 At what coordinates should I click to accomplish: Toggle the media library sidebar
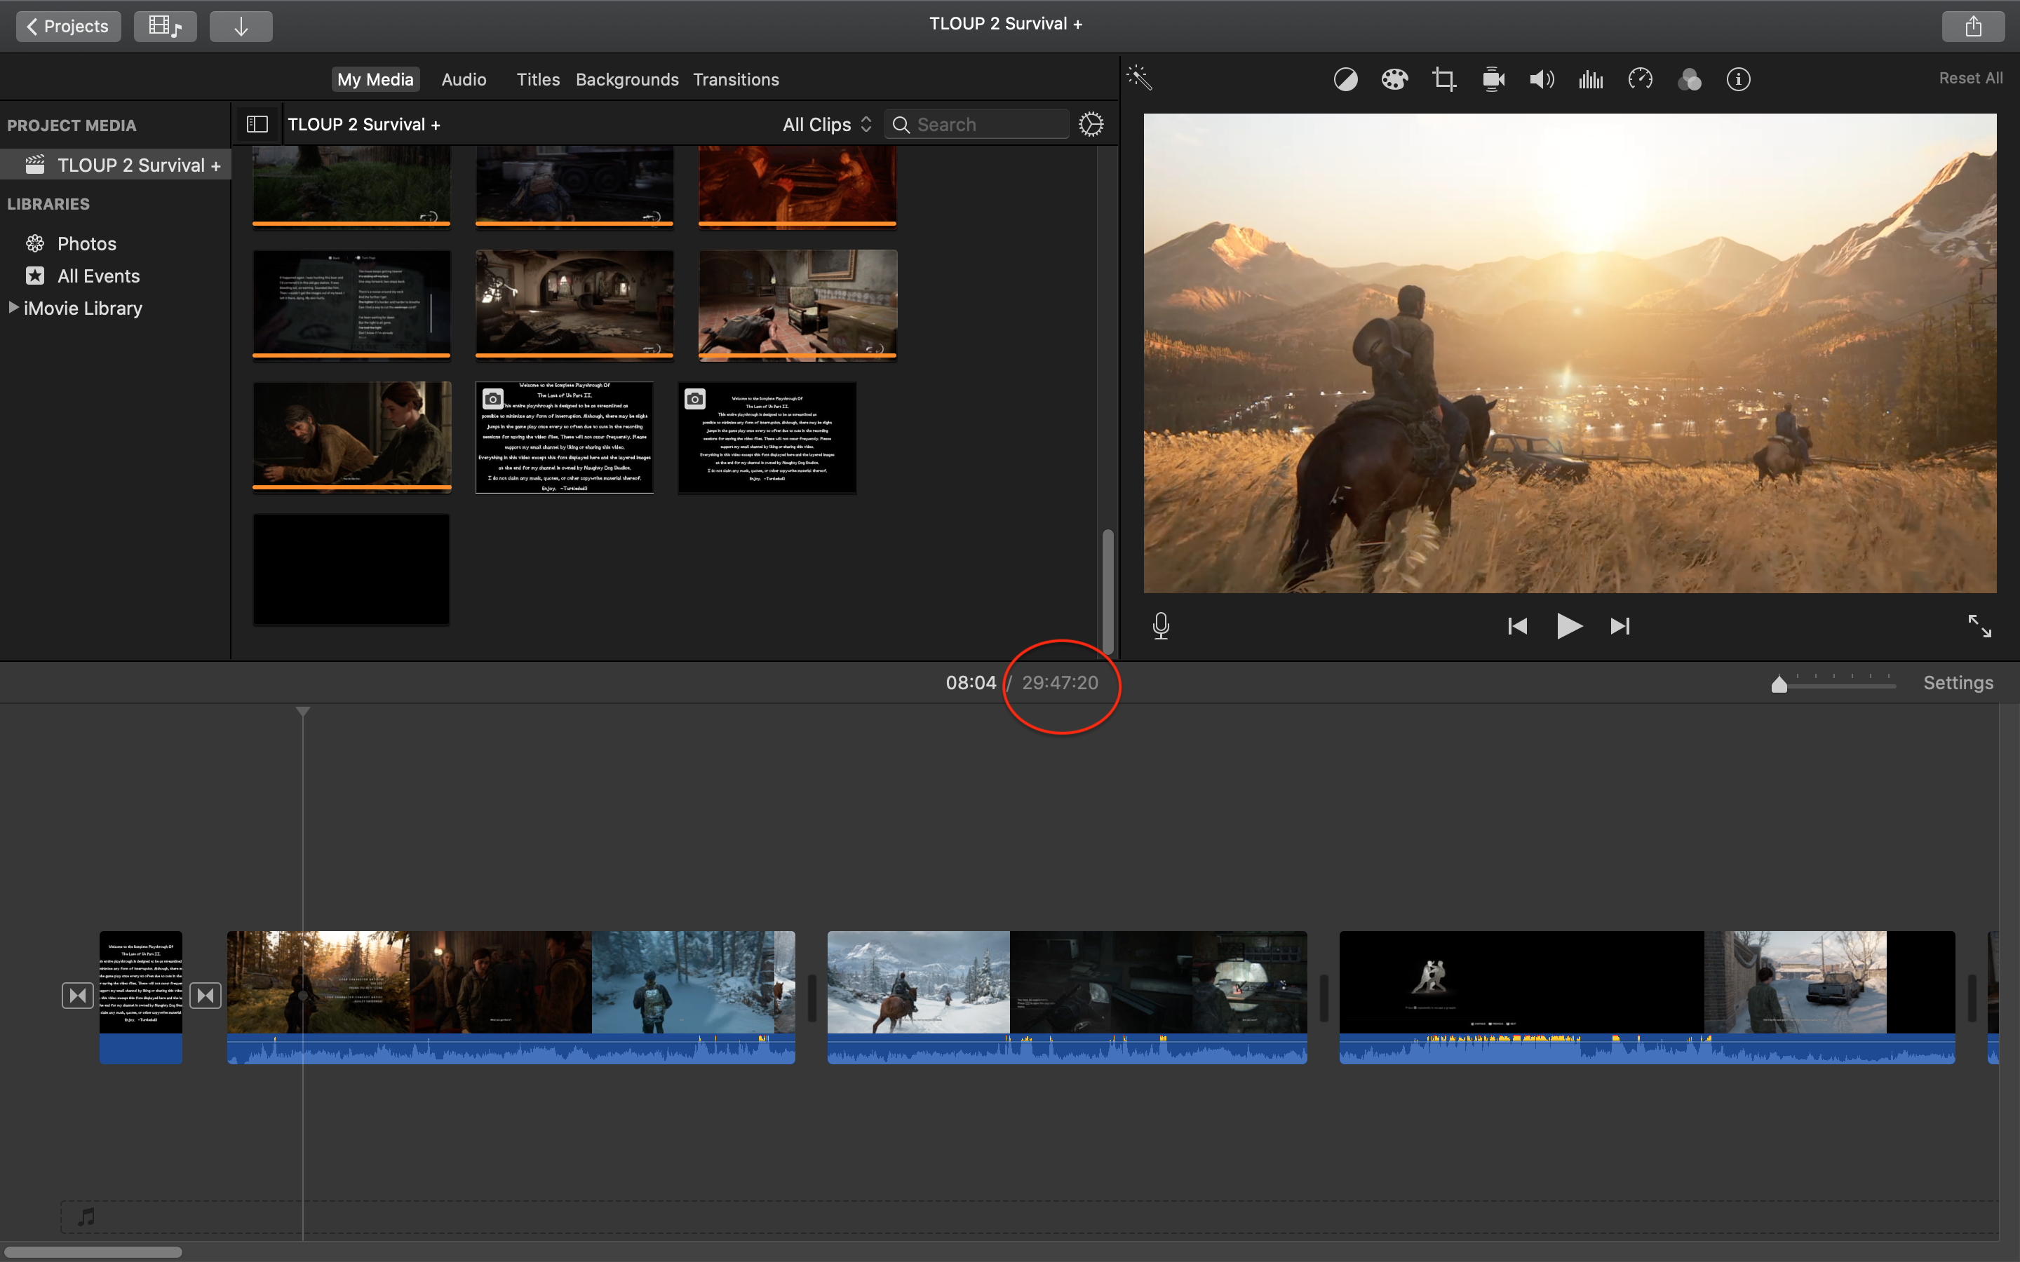(257, 124)
